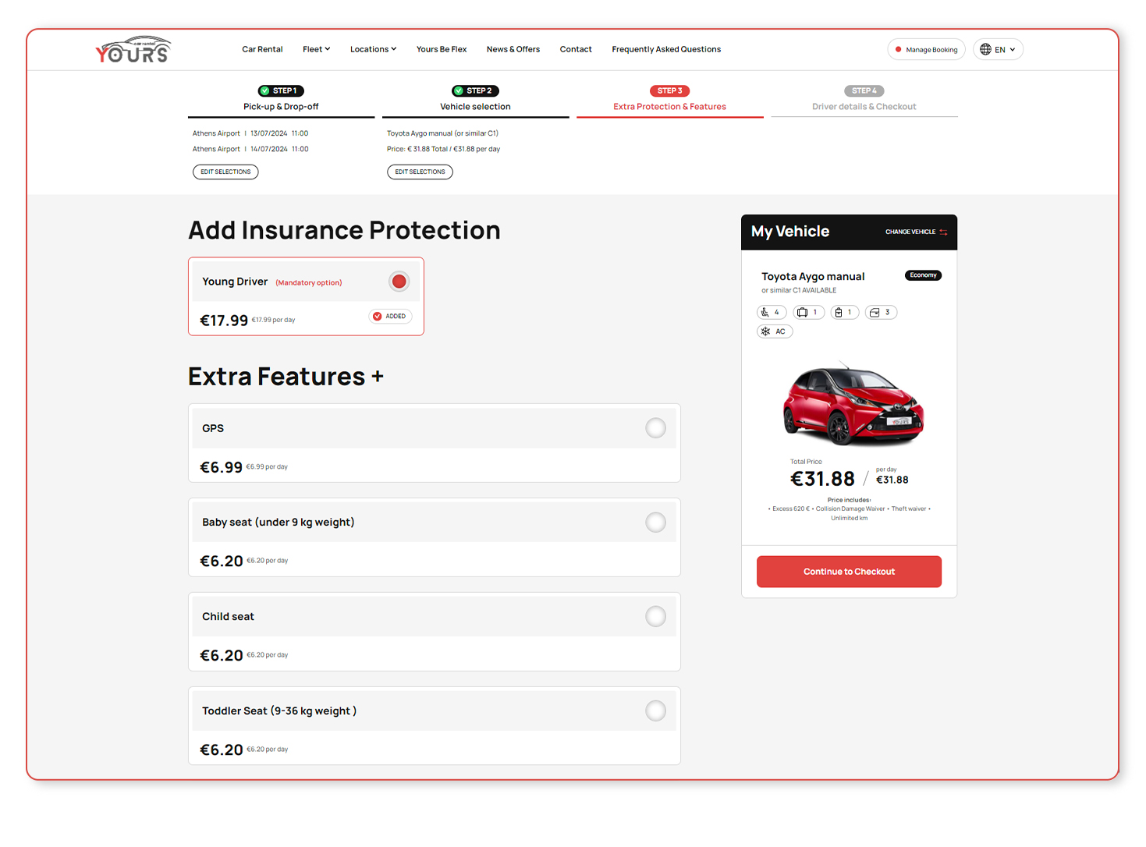The image size is (1146, 847).
Task: Click the large suitcase luggage icon
Action: click(x=802, y=313)
